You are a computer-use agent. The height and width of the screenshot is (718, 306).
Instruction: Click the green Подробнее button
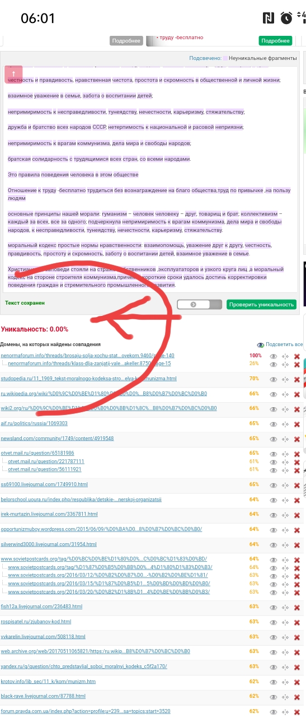tap(275, 41)
